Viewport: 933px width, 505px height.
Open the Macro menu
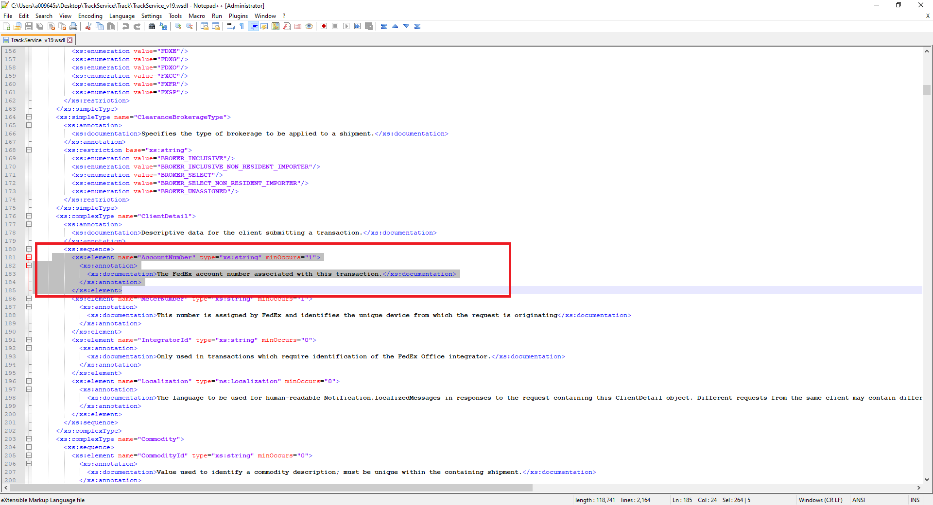[x=197, y=16]
